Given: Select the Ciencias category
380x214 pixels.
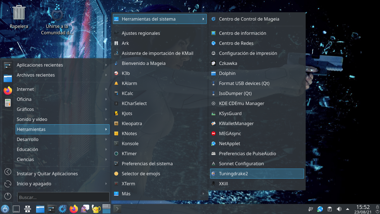Looking at the screenshot, I should click(x=63, y=159).
